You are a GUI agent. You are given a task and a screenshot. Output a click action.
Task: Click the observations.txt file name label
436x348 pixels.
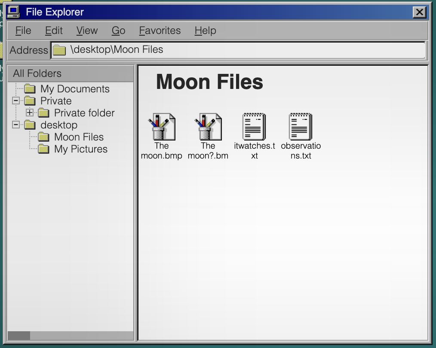coord(301,150)
